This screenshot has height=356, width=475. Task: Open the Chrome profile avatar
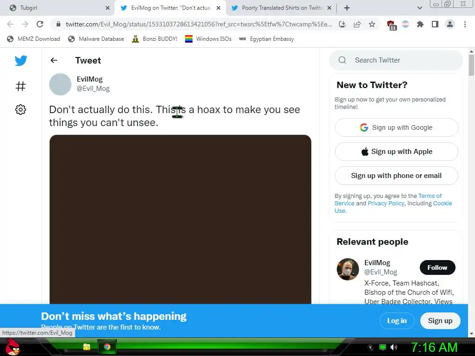pos(450,24)
